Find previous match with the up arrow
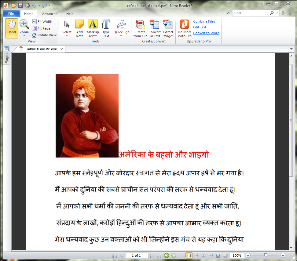The width and height of the screenshot is (297, 261). pos(290,13)
